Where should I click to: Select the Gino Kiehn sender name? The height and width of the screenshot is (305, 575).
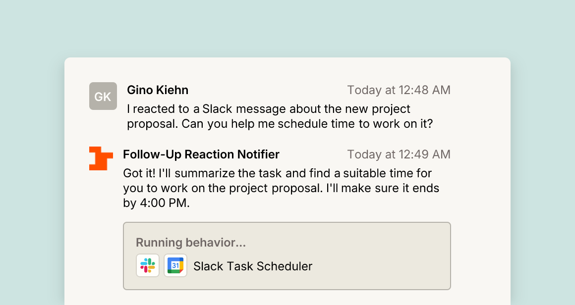158,90
